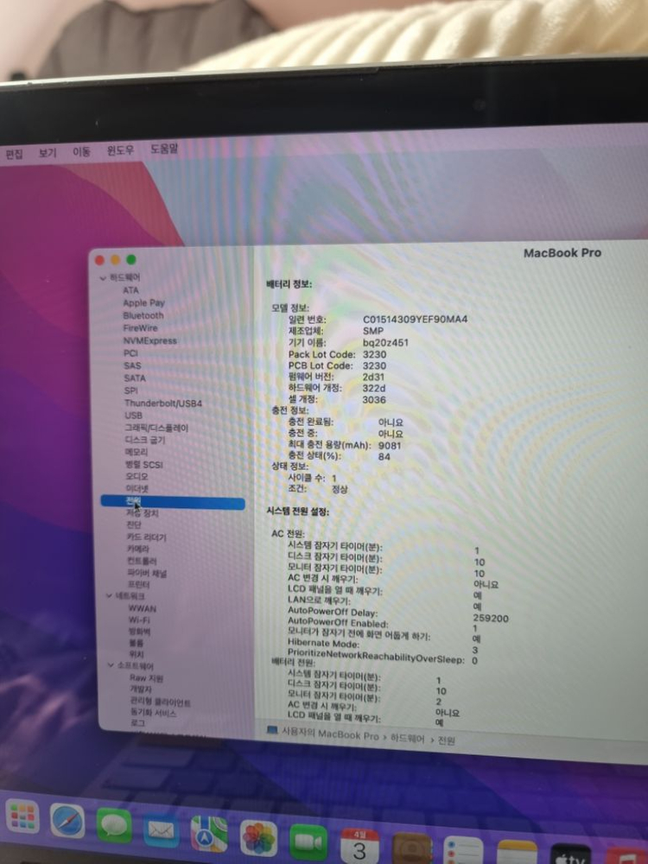648x864 pixels.
Task: Click 하드웨어 in the path bar
Action: tap(407, 738)
